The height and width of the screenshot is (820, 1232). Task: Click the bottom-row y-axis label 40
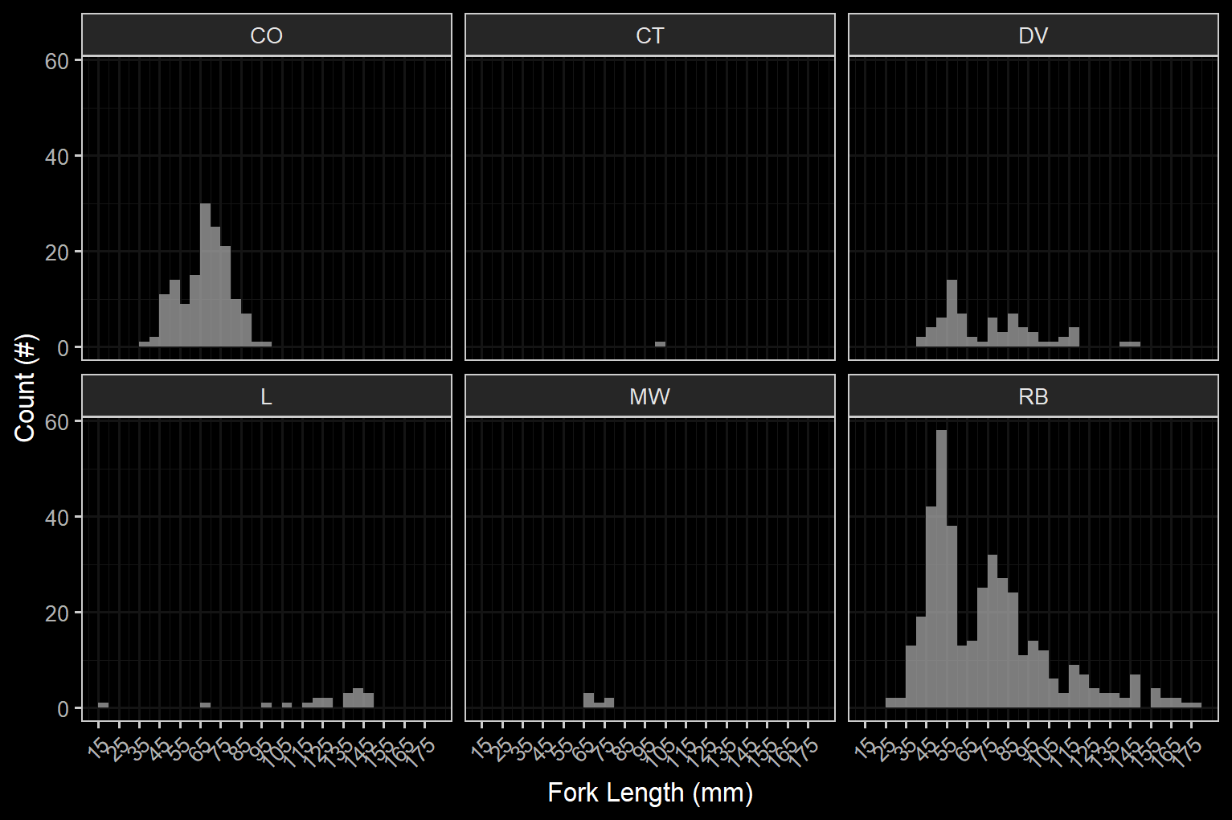click(57, 518)
